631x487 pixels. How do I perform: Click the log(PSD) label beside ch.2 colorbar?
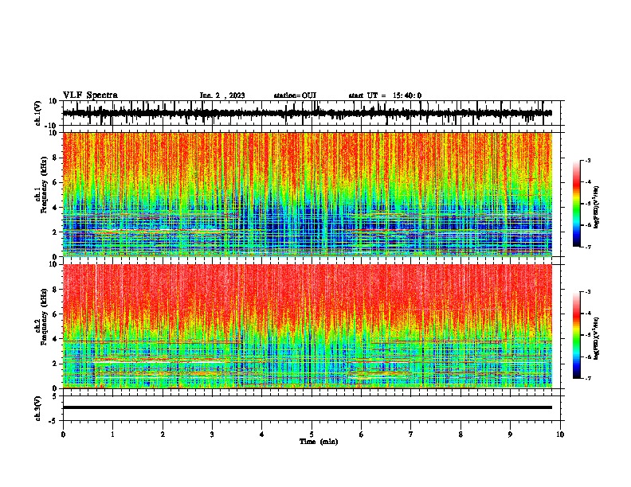pyautogui.click(x=597, y=338)
